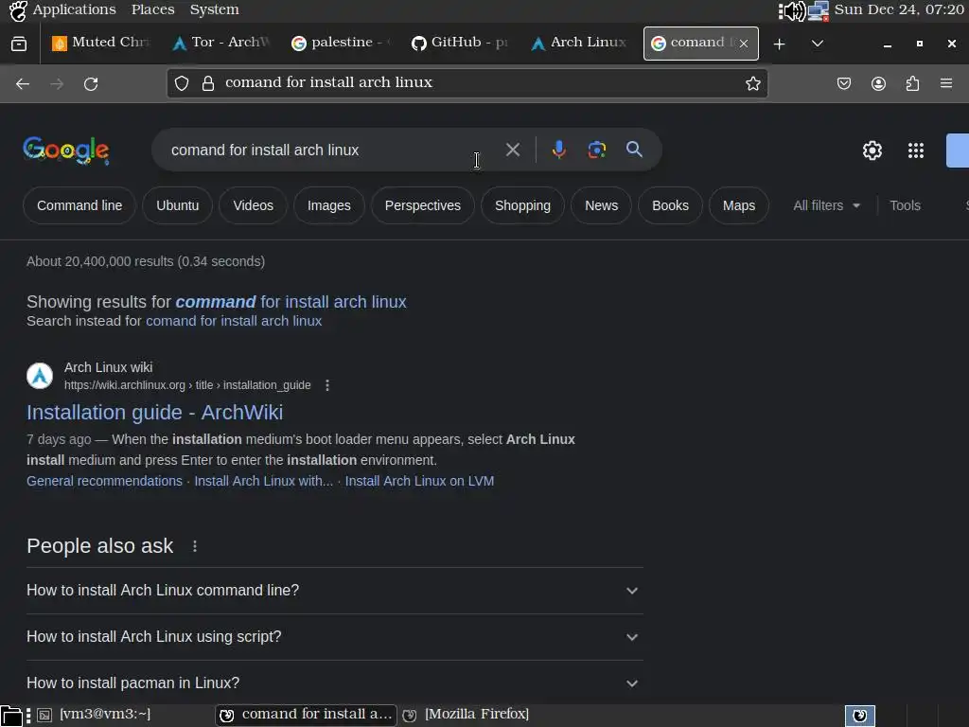Click the workspace switcher icon in bottom panel

click(x=859, y=716)
